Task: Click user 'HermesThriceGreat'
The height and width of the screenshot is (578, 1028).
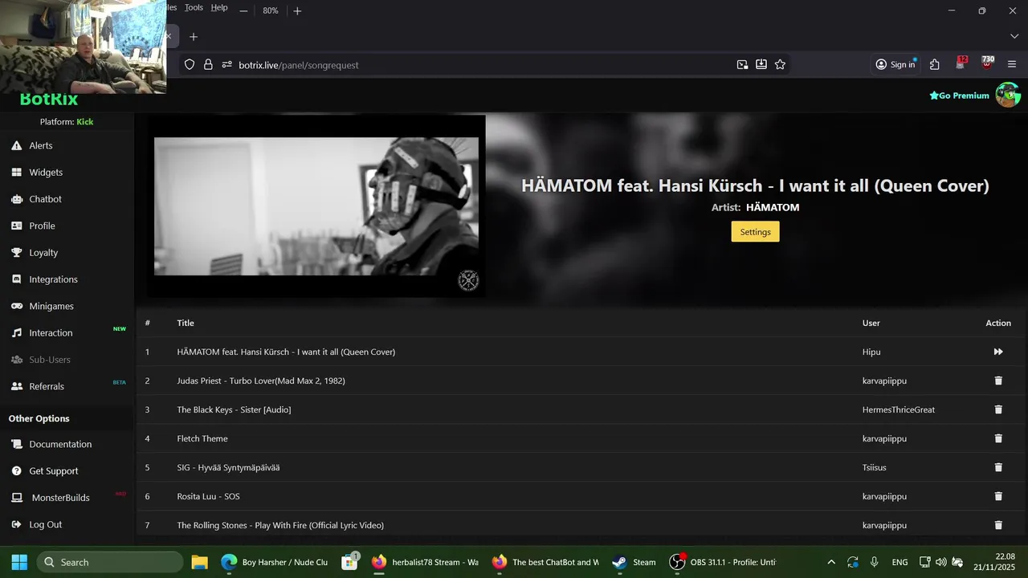Action: tap(899, 409)
